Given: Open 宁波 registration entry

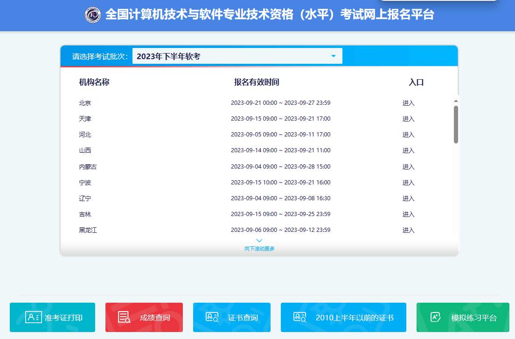Looking at the screenshot, I should point(408,182).
